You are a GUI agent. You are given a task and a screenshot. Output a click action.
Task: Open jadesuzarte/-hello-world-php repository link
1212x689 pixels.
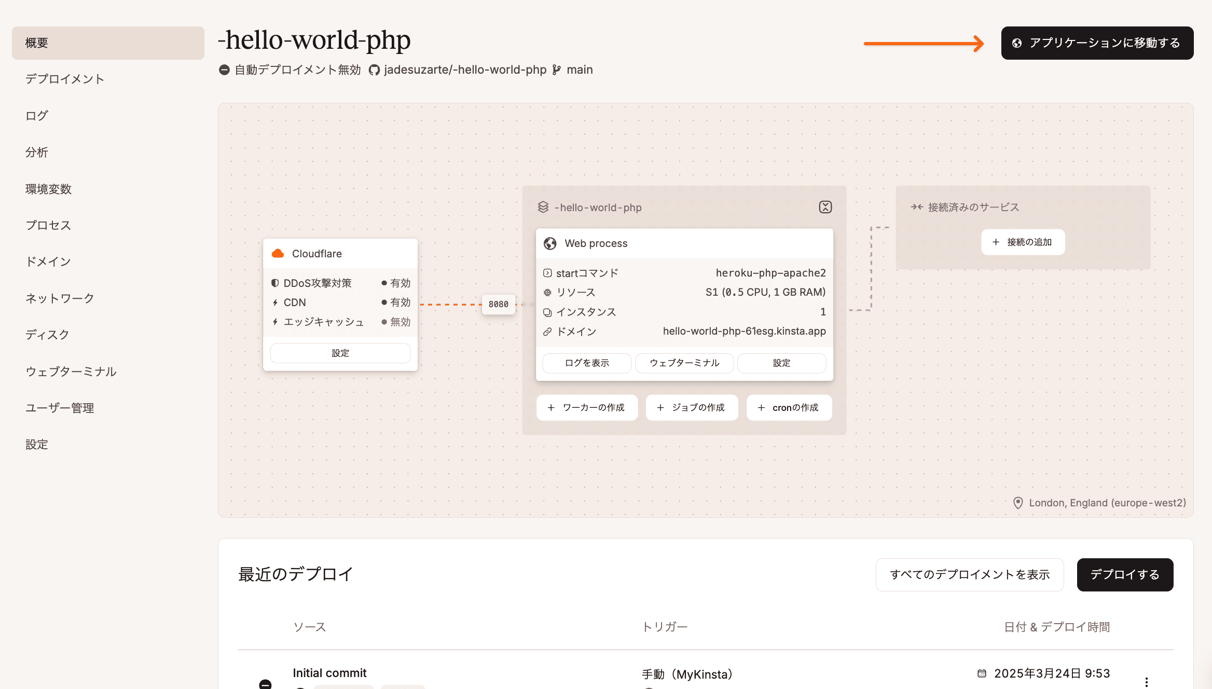[x=465, y=70]
